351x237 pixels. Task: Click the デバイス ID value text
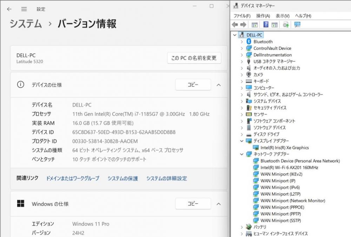click(x=124, y=132)
